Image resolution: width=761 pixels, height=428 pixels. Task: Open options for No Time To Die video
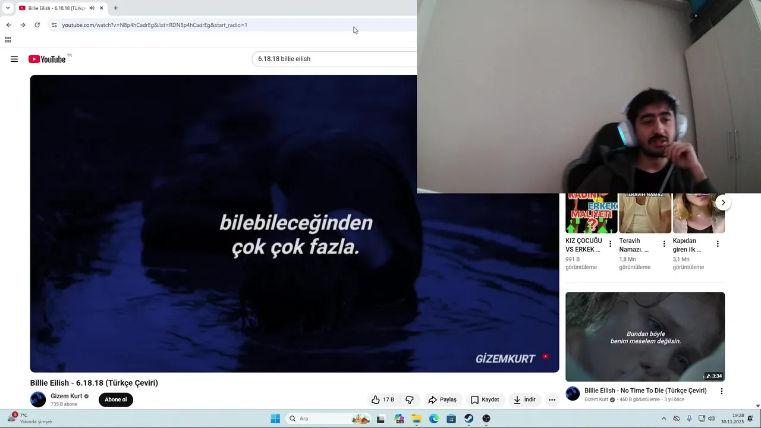722,391
